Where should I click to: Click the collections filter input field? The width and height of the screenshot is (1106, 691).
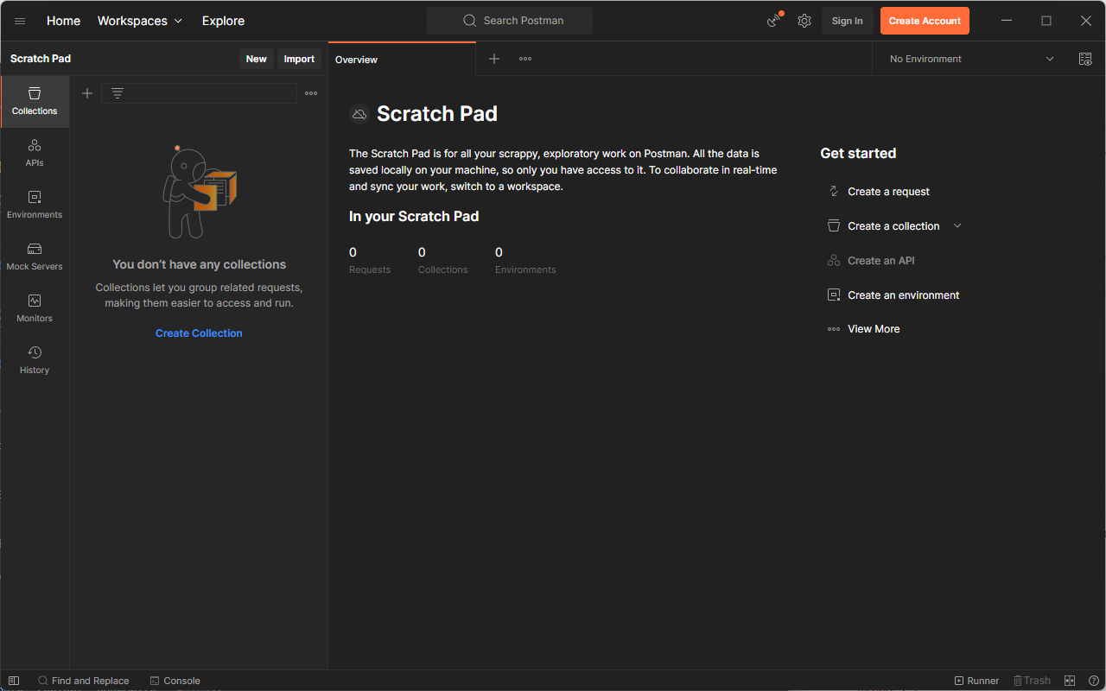tap(199, 93)
